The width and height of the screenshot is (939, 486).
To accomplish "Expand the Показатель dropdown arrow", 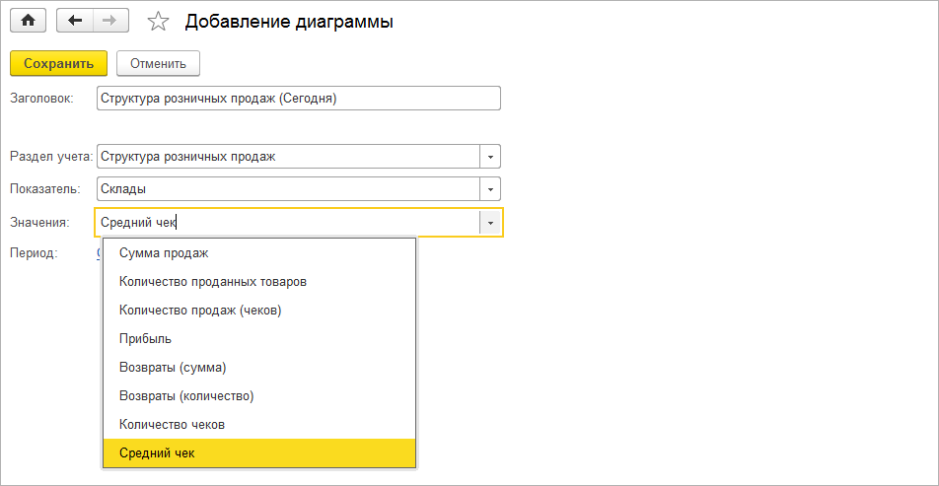I will 490,188.
